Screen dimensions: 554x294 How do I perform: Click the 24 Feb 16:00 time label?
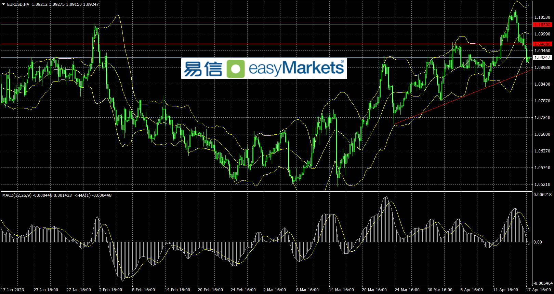(243, 290)
